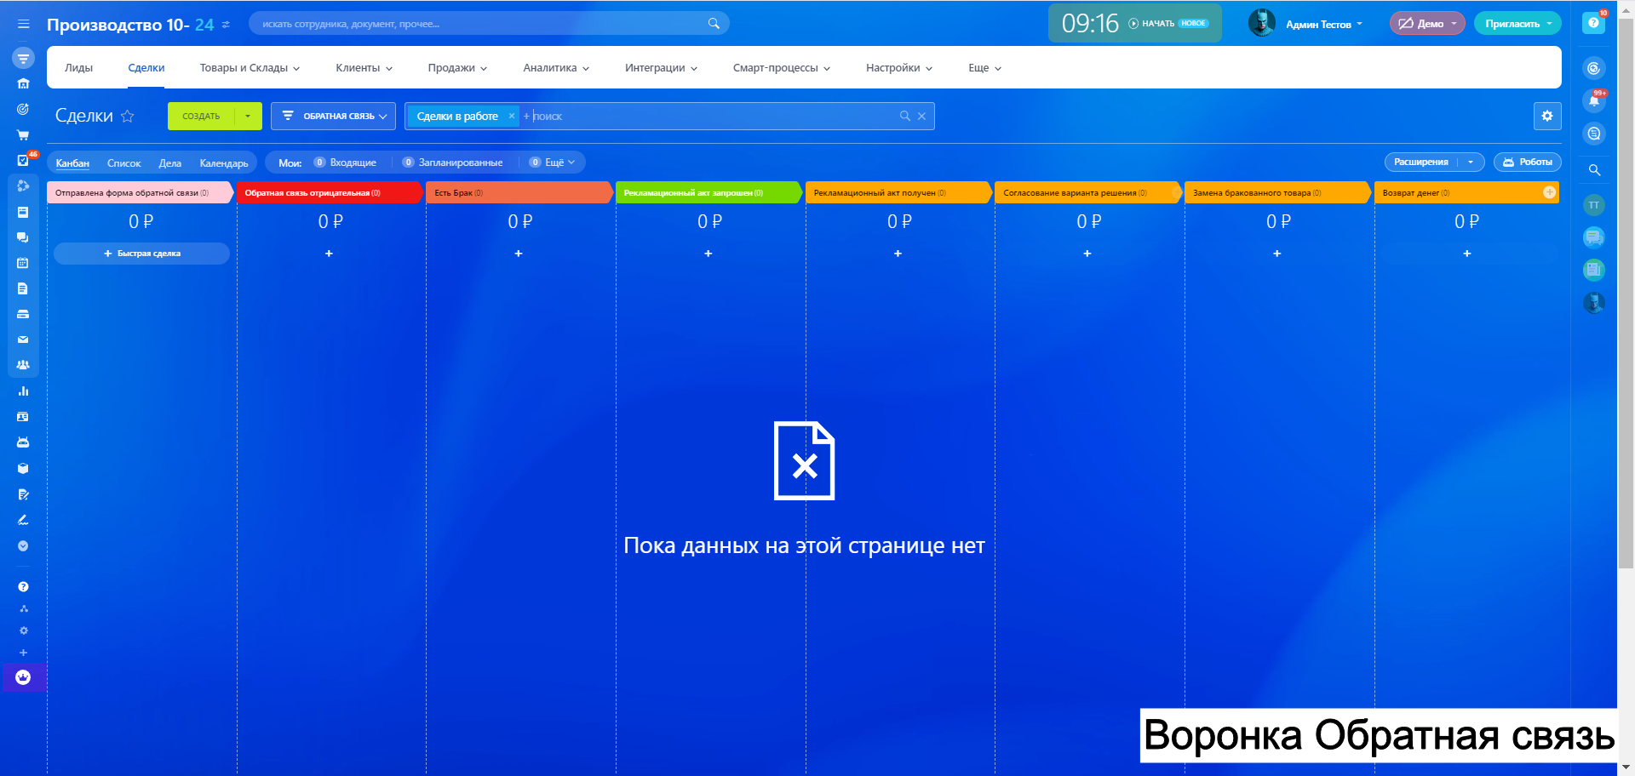Open the Batman avatar chat in right panel
Viewport: 1635px width, 776px height.
(1594, 303)
